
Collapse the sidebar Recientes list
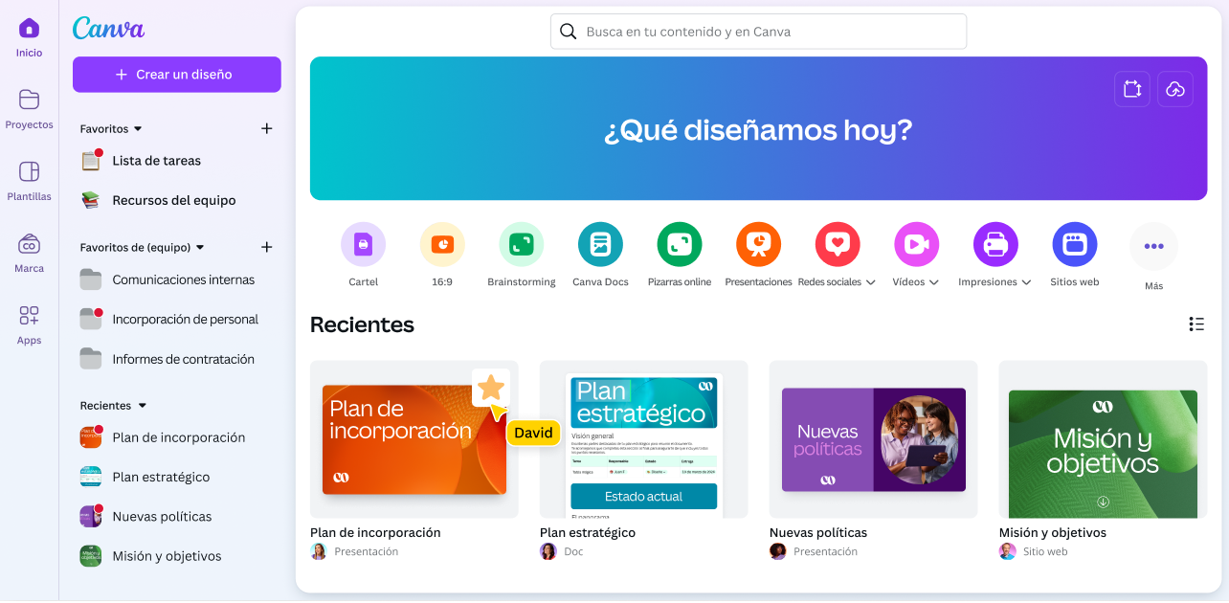143,406
